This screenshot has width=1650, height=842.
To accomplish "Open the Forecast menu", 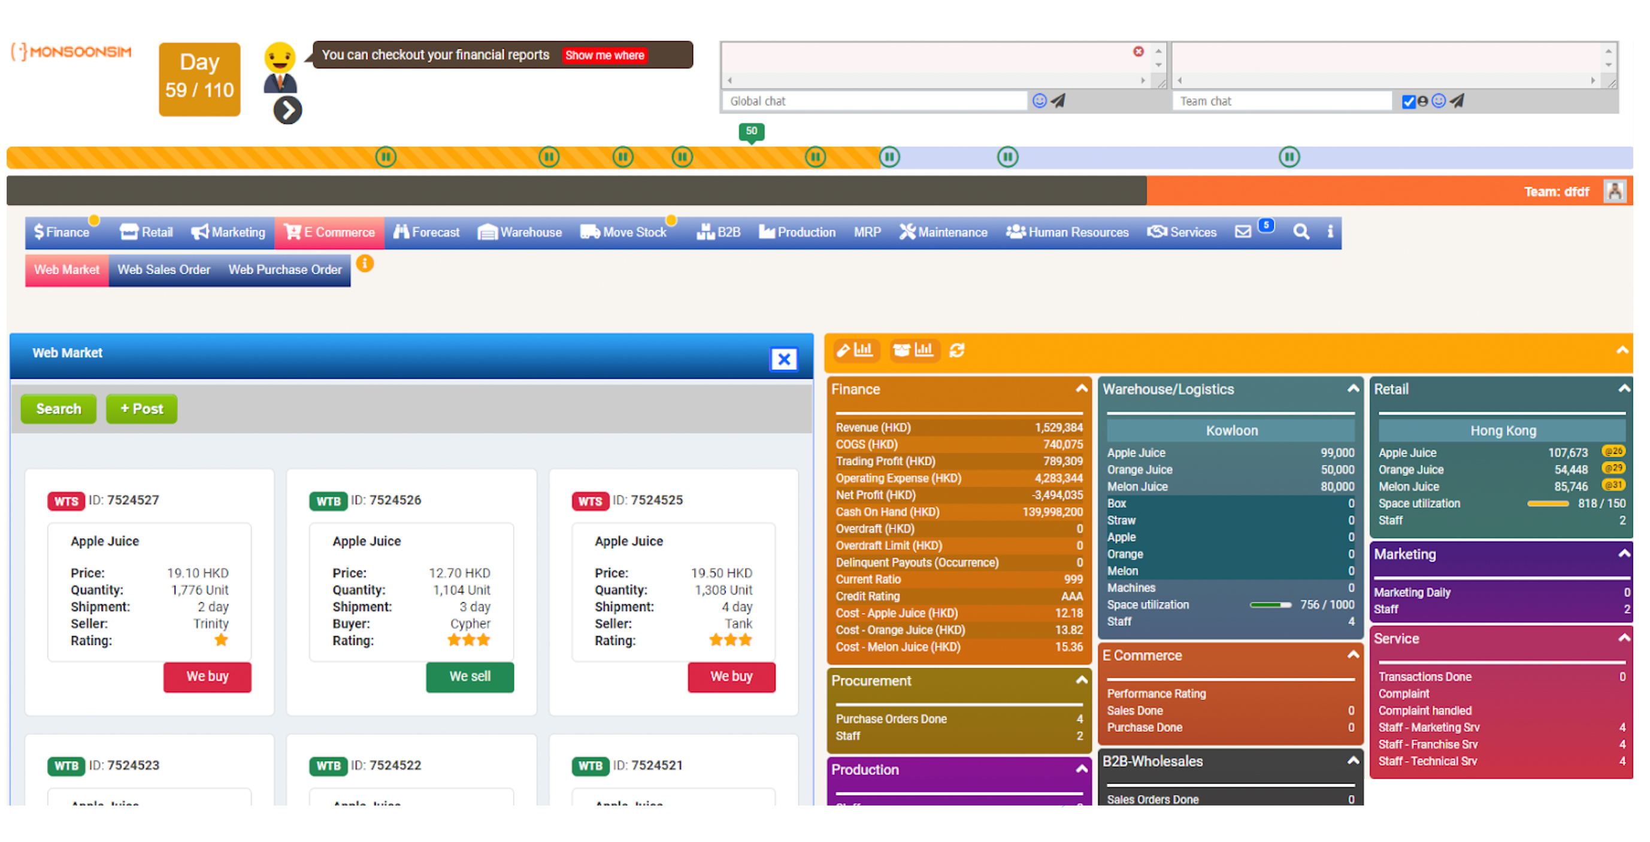I will pyautogui.click(x=426, y=232).
